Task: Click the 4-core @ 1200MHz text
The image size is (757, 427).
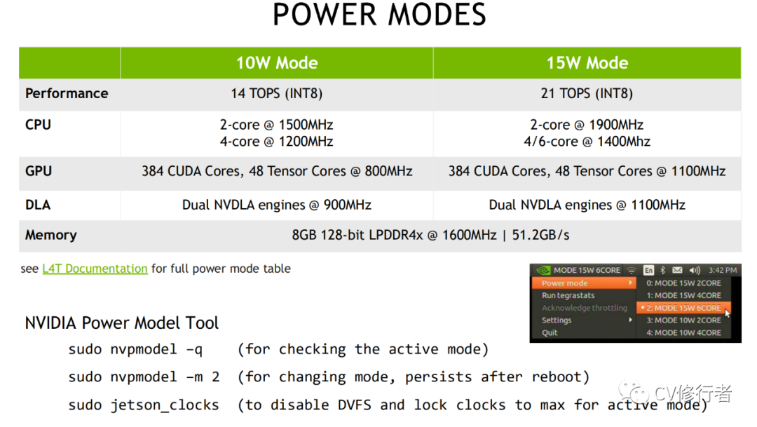Action: (x=277, y=142)
